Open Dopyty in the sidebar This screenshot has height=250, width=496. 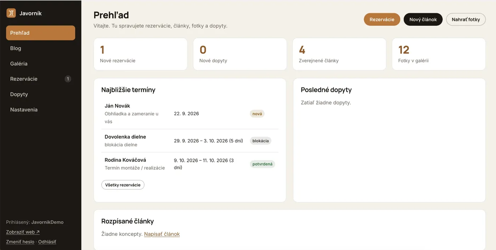tap(40, 94)
